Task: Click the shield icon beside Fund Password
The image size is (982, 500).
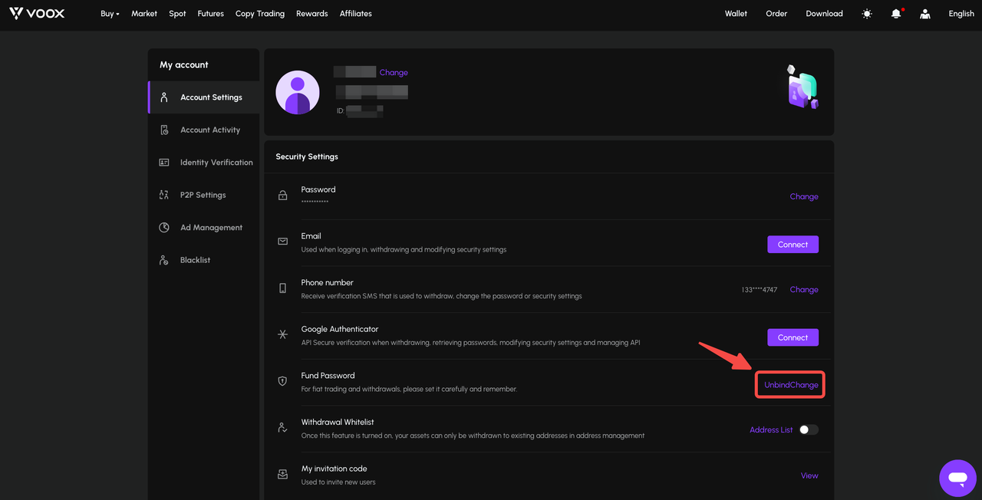Action: pos(282,381)
